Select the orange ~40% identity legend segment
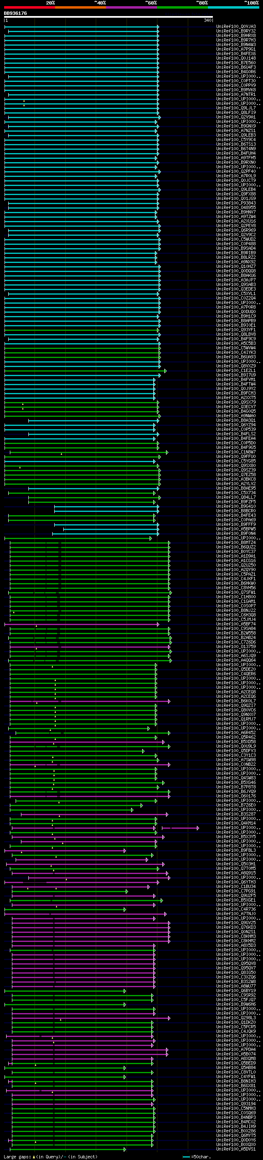This screenshot has width=263, height=1160. tap(81, 7)
